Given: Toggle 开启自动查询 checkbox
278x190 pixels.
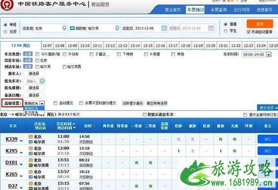Looking at the screenshot, I should 249,32.
